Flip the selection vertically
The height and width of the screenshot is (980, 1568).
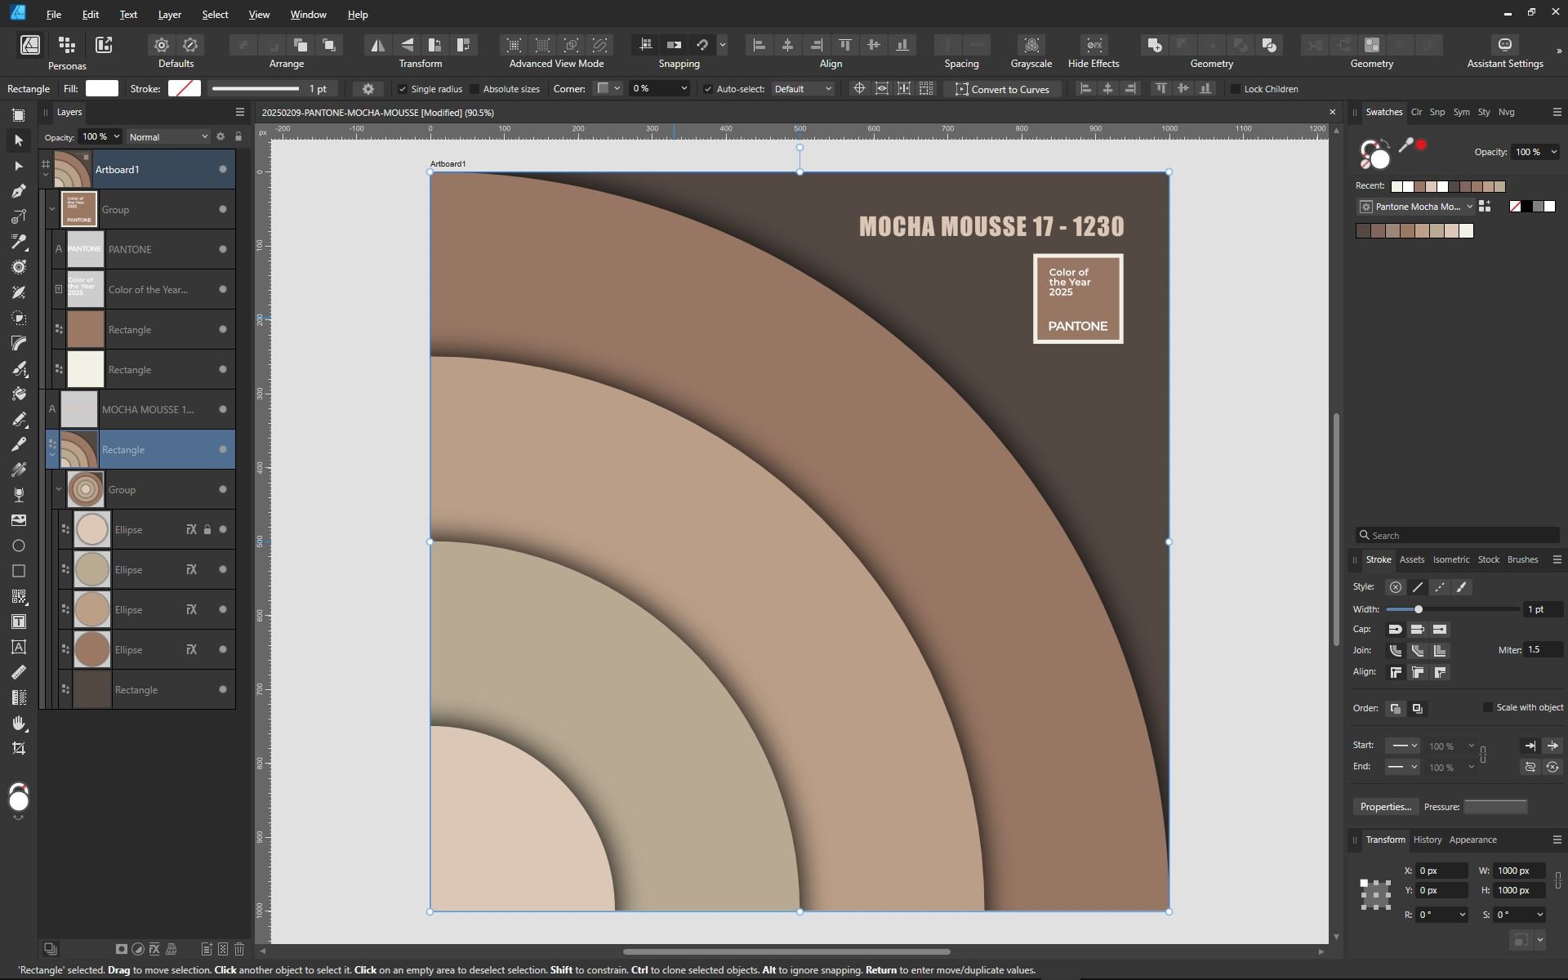pos(406,45)
